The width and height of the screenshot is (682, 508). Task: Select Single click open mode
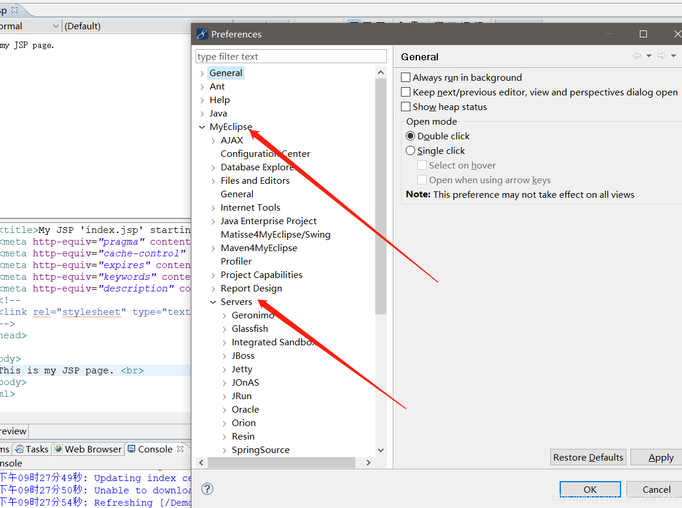pyautogui.click(x=410, y=150)
